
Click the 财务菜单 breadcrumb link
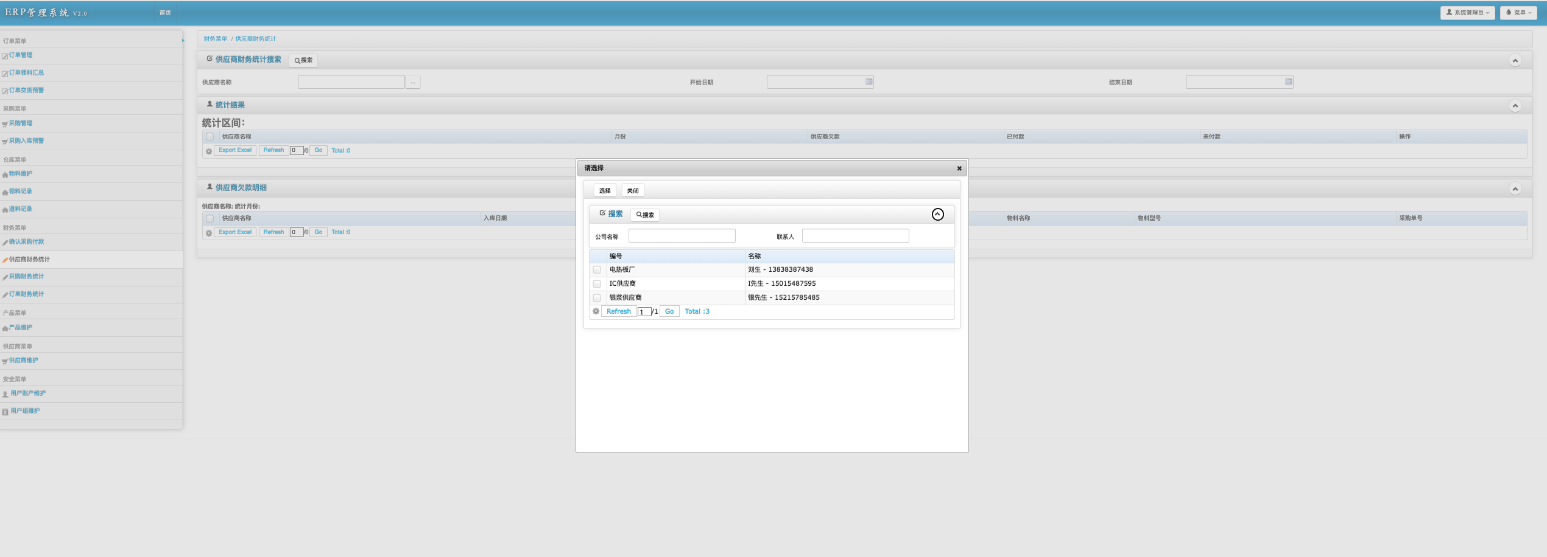coord(215,39)
